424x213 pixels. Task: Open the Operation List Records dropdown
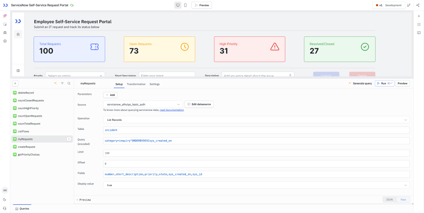tap(256, 120)
